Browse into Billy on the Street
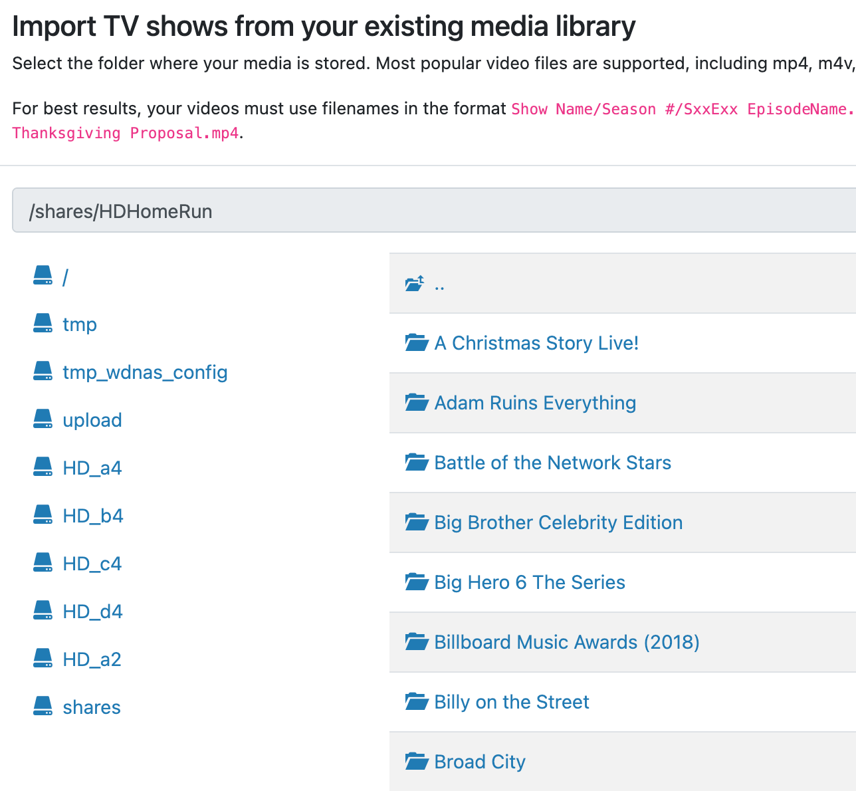Image resolution: width=856 pixels, height=791 pixels. pyautogui.click(x=511, y=702)
